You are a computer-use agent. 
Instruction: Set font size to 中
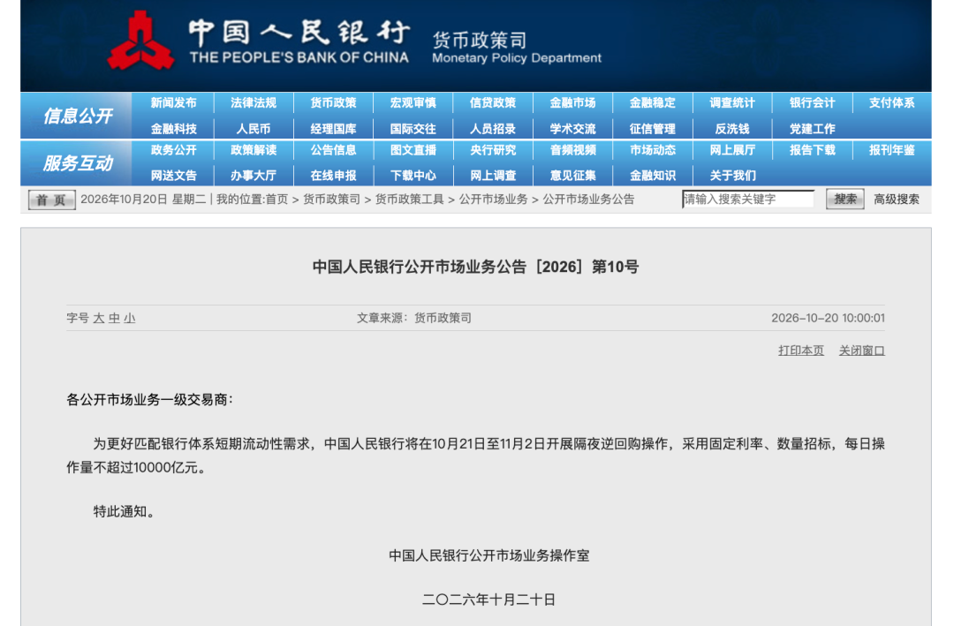click(114, 318)
